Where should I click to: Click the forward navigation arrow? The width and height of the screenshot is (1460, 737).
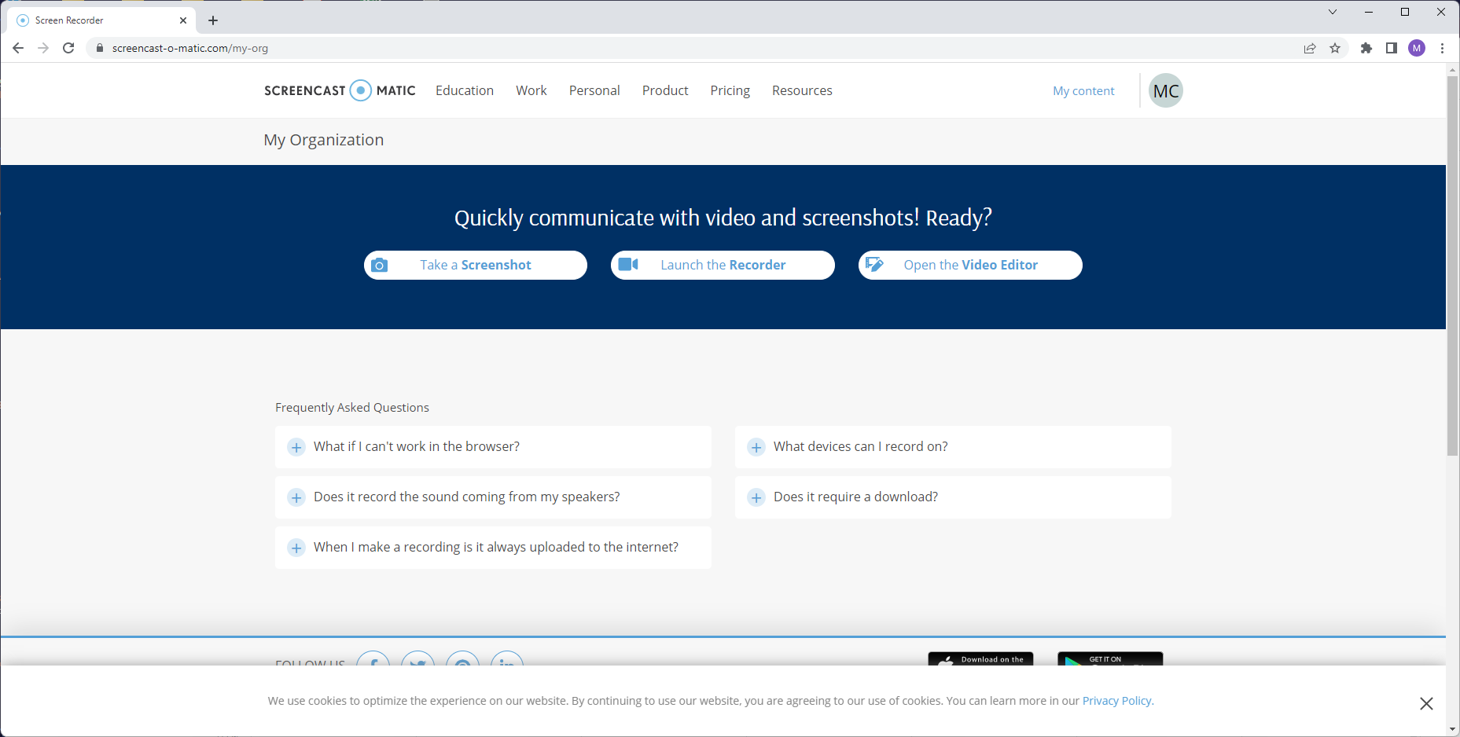coord(43,48)
